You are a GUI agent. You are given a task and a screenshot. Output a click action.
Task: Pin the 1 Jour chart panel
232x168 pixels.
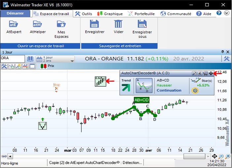(x=222, y=52)
